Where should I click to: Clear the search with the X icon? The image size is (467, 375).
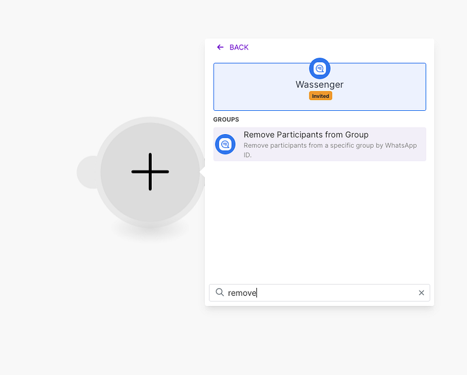click(421, 293)
